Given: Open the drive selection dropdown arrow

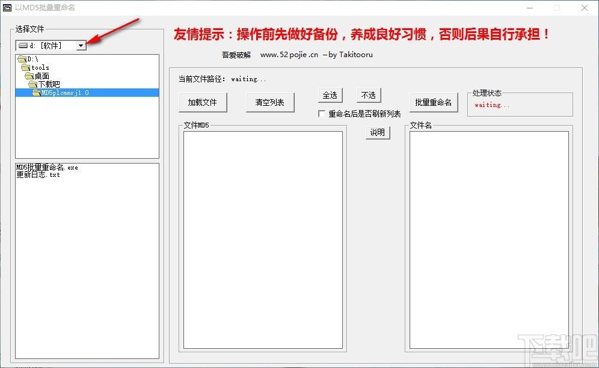Looking at the screenshot, I should point(81,46).
